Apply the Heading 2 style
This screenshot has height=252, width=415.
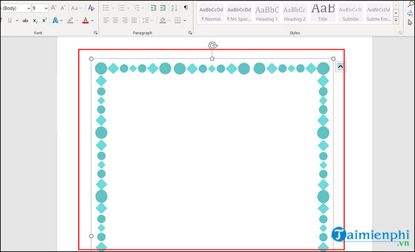pyautogui.click(x=295, y=13)
